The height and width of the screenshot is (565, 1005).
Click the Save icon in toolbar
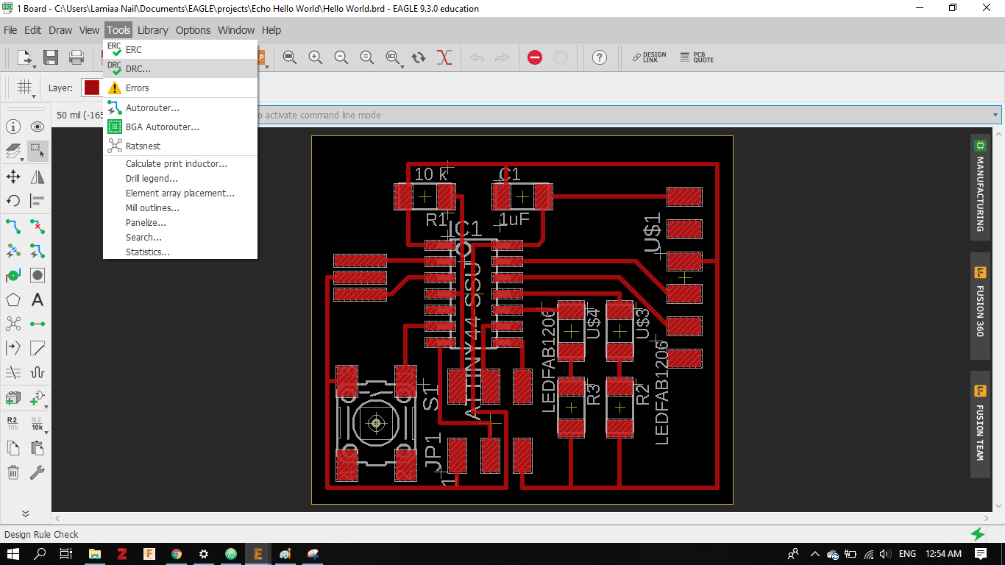point(50,57)
